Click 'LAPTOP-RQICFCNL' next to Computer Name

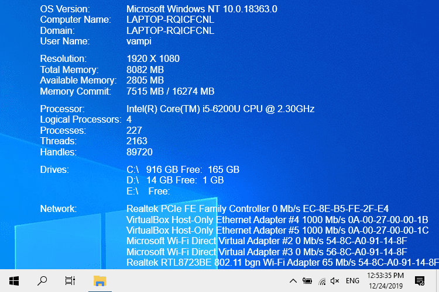click(170, 19)
